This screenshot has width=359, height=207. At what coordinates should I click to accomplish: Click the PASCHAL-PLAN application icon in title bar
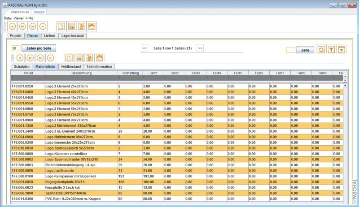click(5, 5)
